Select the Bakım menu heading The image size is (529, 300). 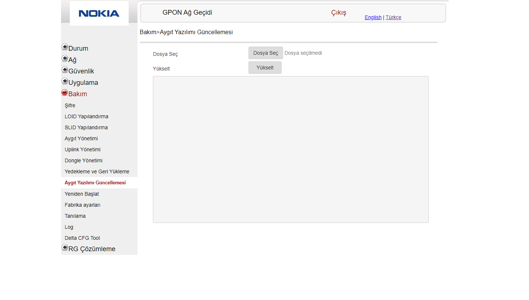coord(78,94)
